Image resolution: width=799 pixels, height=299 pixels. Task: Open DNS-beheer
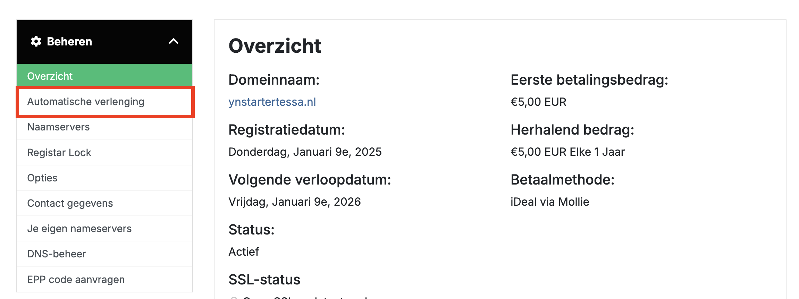coord(57,254)
